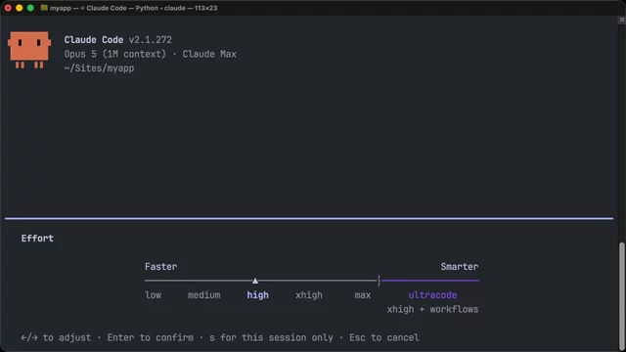Image resolution: width=626 pixels, height=352 pixels.
Task: Click the small scroll indicator at top right
Action: 622,20
